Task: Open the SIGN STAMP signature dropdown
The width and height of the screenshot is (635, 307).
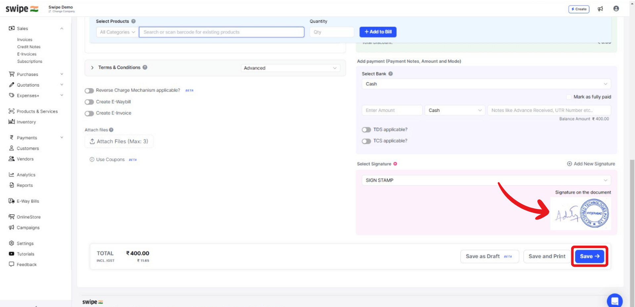Action: 486,180
